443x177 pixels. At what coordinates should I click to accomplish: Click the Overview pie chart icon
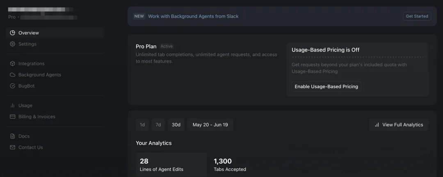tap(12, 33)
